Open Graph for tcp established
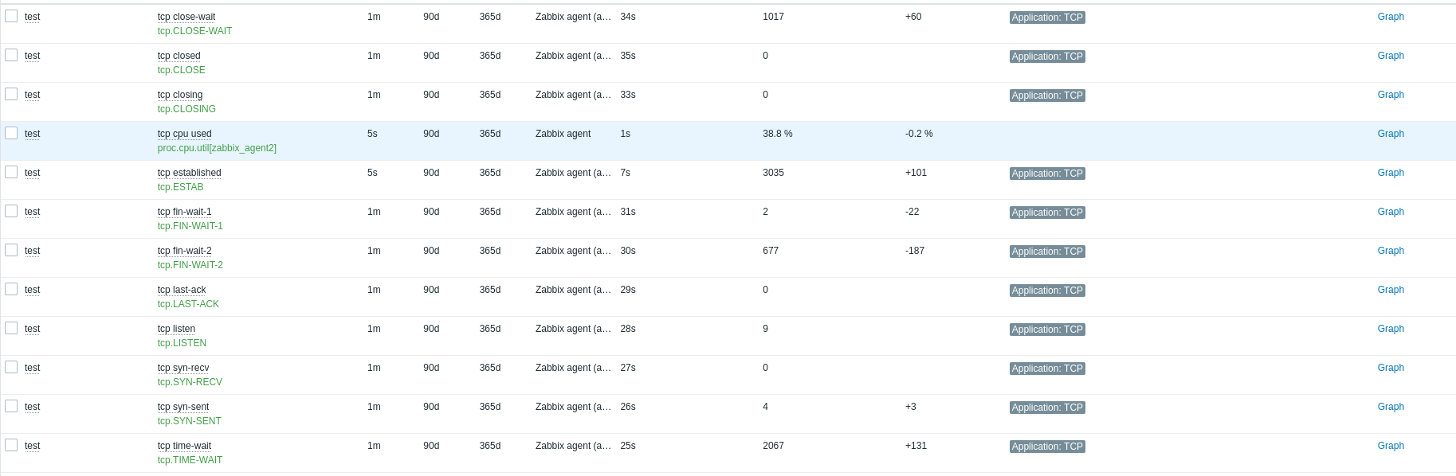1456x476 pixels. click(1391, 173)
